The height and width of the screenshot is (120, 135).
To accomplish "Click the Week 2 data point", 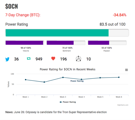I will point(44,82).
